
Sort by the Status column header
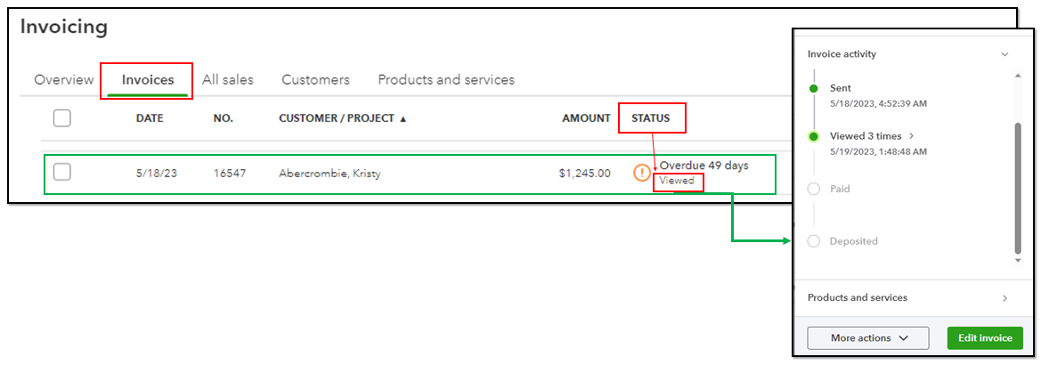coord(651,118)
